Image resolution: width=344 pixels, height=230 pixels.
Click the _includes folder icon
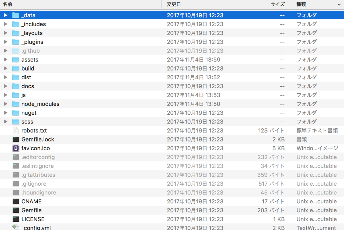click(x=16, y=24)
